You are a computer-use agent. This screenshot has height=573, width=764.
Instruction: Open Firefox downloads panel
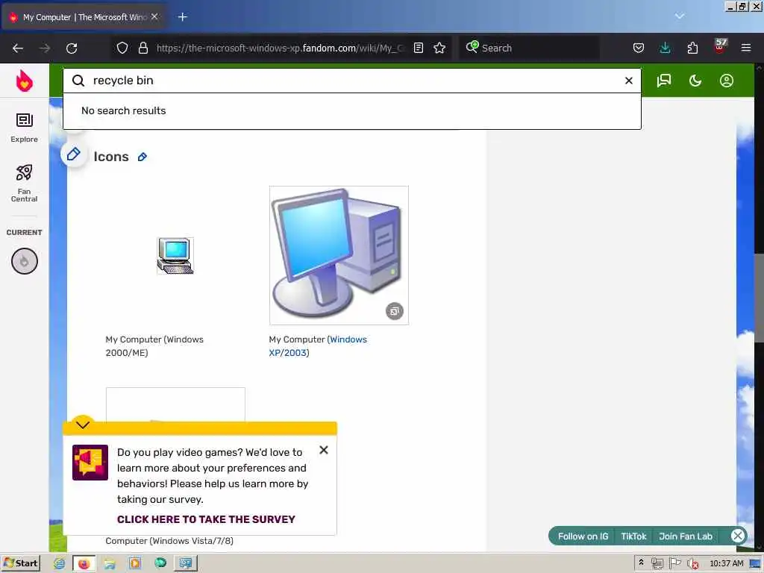pyautogui.click(x=665, y=48)
